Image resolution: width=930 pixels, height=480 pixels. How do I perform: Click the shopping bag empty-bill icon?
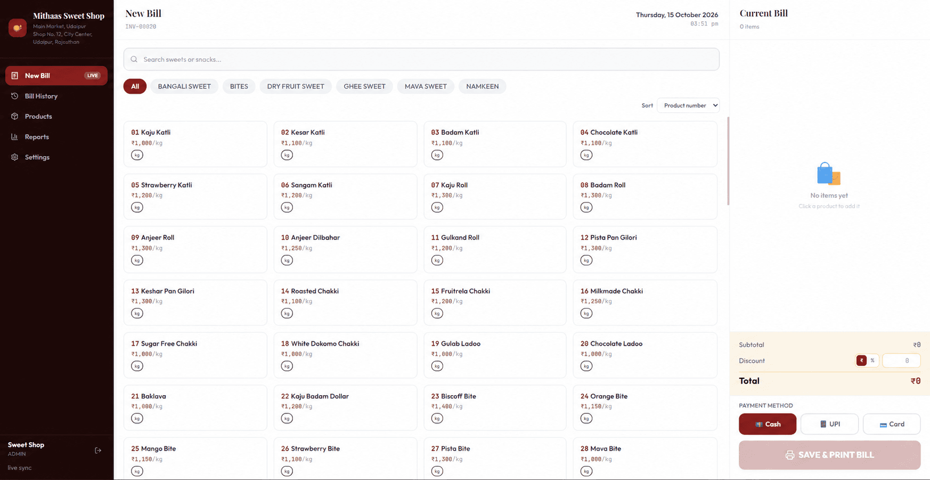tap(828, 174)
